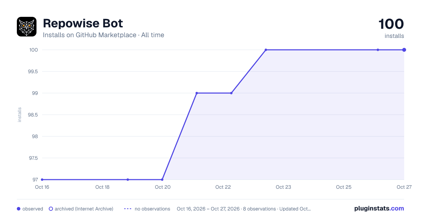Select the Oct 16 data point at 97
The height and width of the screenshot is (221, 421).
[42, 180]
